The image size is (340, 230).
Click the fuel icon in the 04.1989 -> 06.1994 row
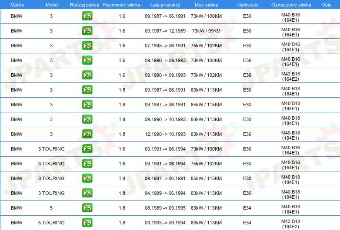[x=87, y=193]
